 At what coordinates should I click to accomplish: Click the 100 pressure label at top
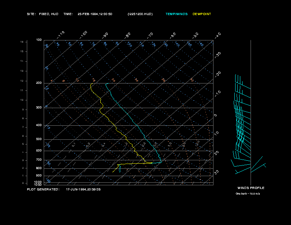tap(39, 40)
